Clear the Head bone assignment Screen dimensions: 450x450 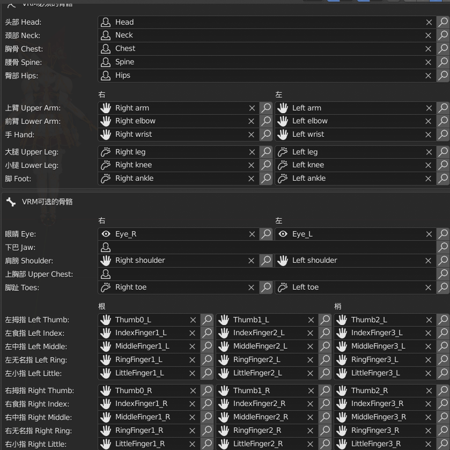pyautogui.click(x=429, y=23)
